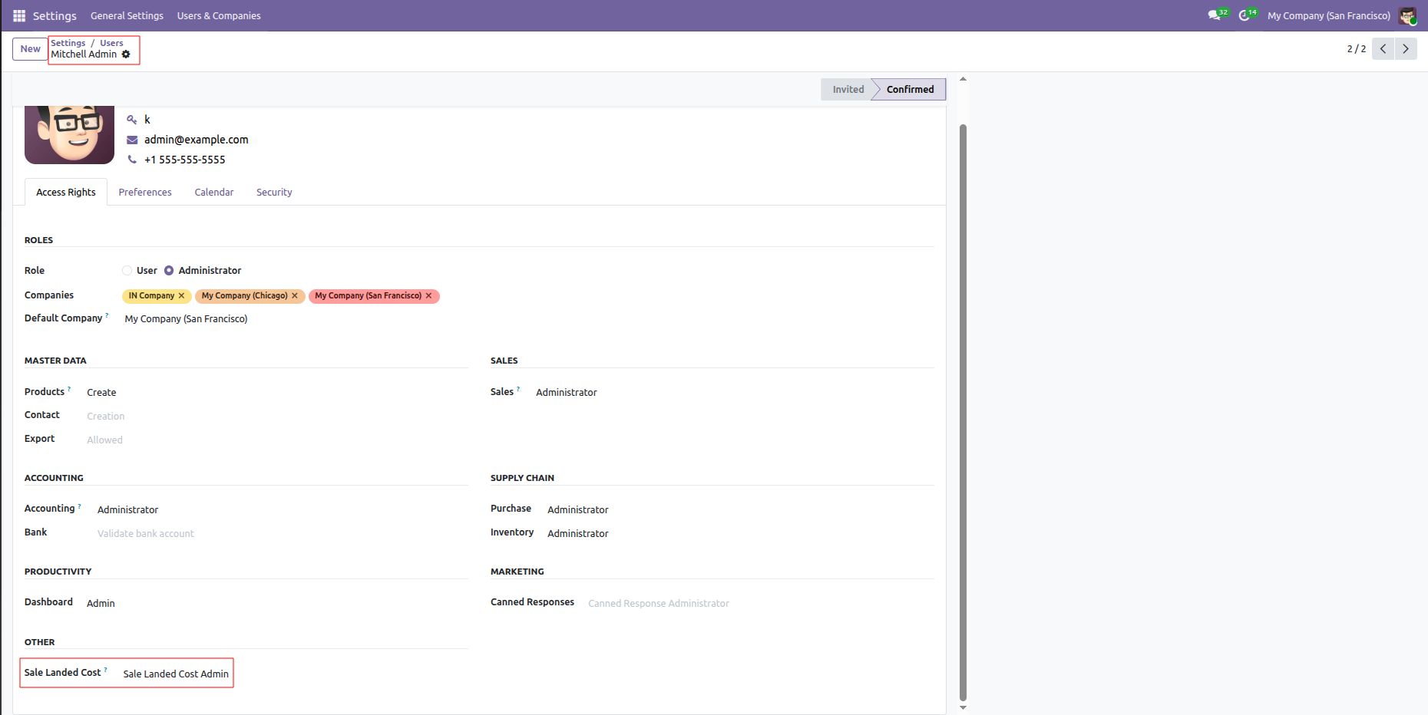Set status to Confirmed
1428x715 pixels.
click(x=911, y=90)
